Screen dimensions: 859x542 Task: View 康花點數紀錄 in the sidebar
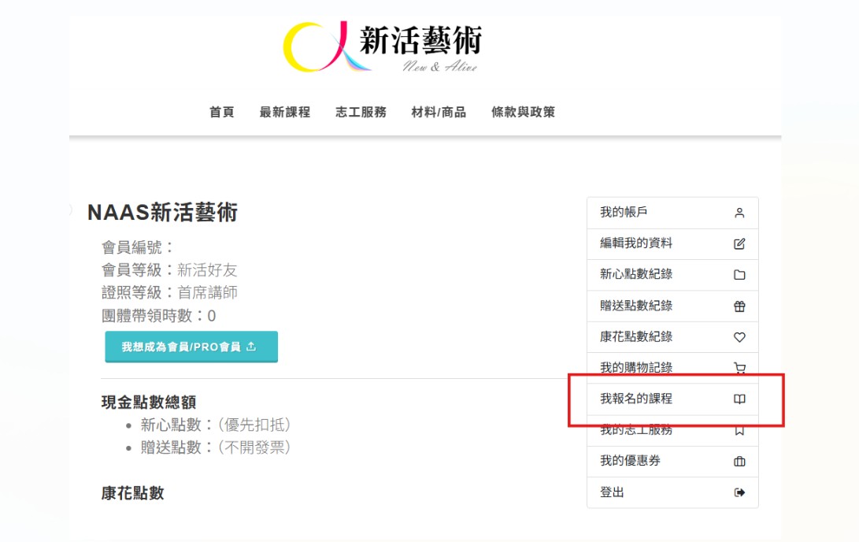point(672,337)
